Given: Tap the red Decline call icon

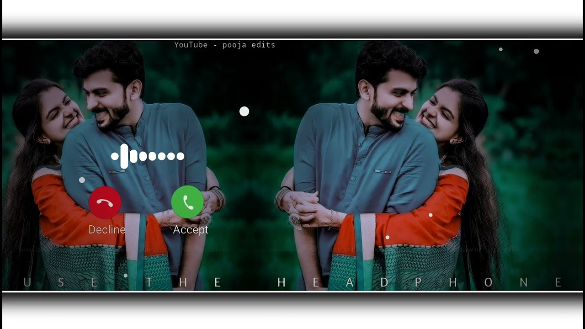Looking at the screenshot, I should [x=105, y=202].
